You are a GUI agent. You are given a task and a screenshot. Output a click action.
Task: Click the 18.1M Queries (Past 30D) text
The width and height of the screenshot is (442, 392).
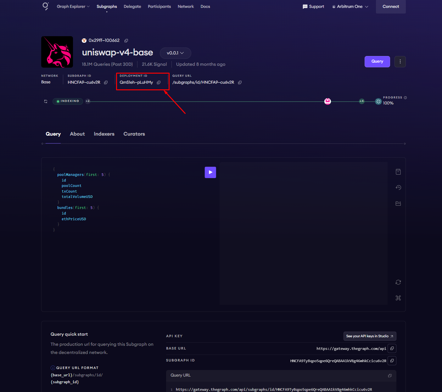tap(107, 64)
